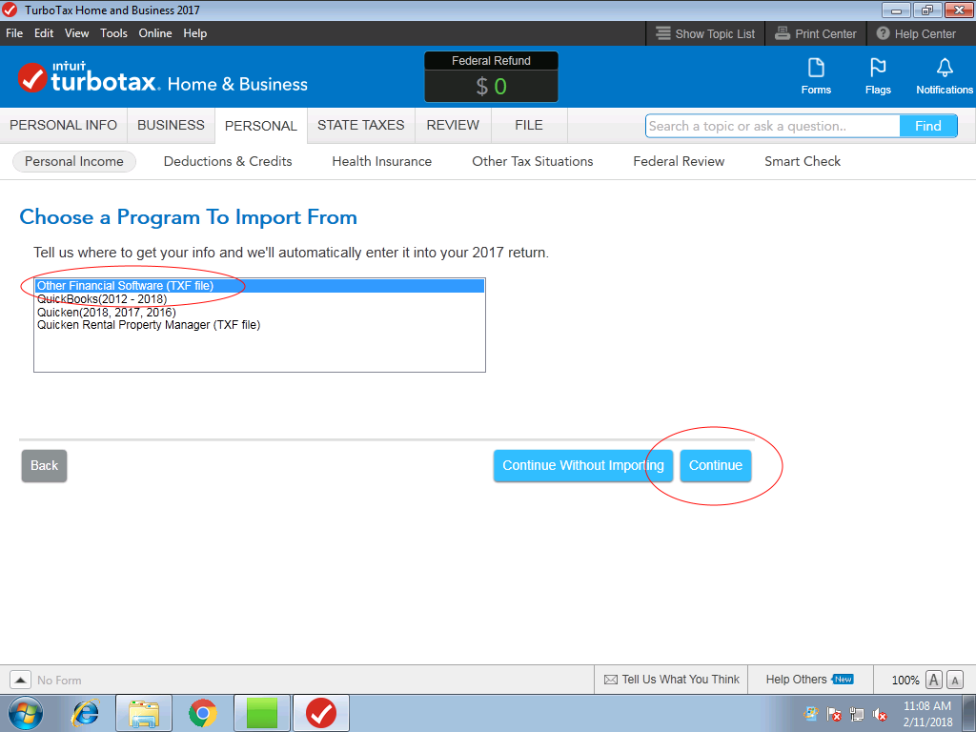Click Continue Without Importing
976x732 pixels.
(583, 465)
